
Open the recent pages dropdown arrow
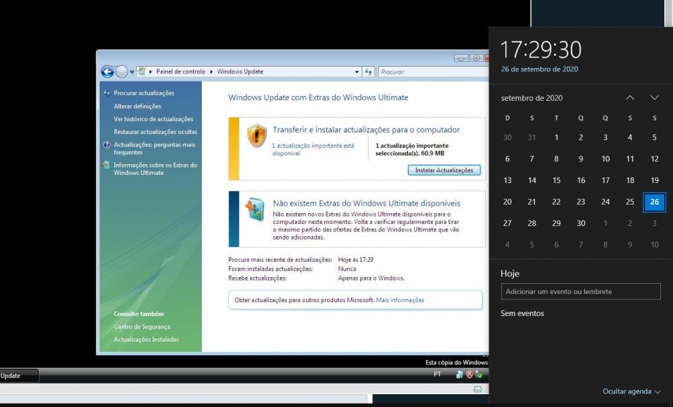click(x=132, y=72)
